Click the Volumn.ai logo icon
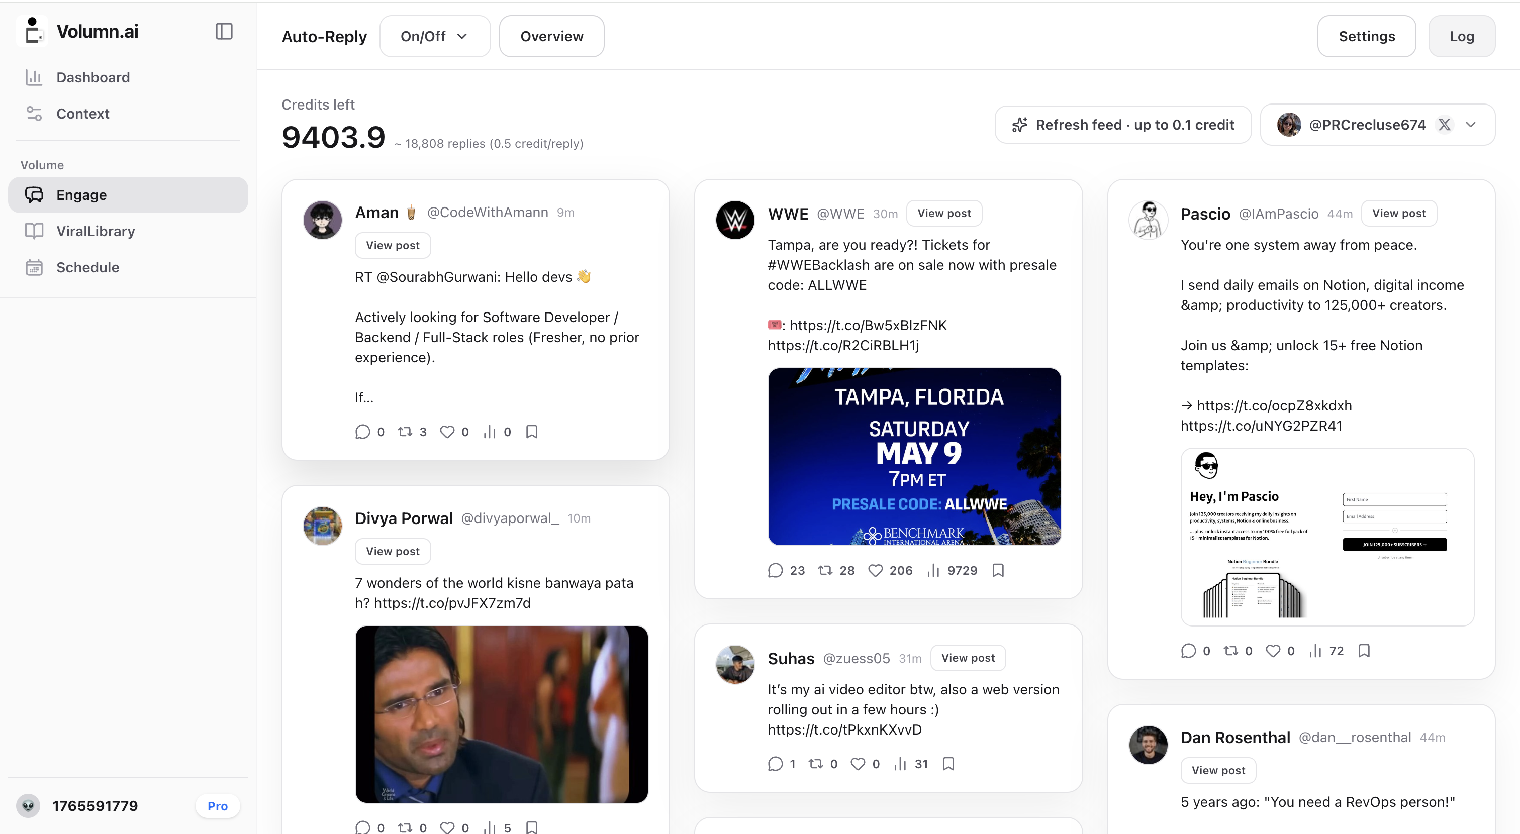This screenshot has width=1520, height=834. click(x=33, y=31)
